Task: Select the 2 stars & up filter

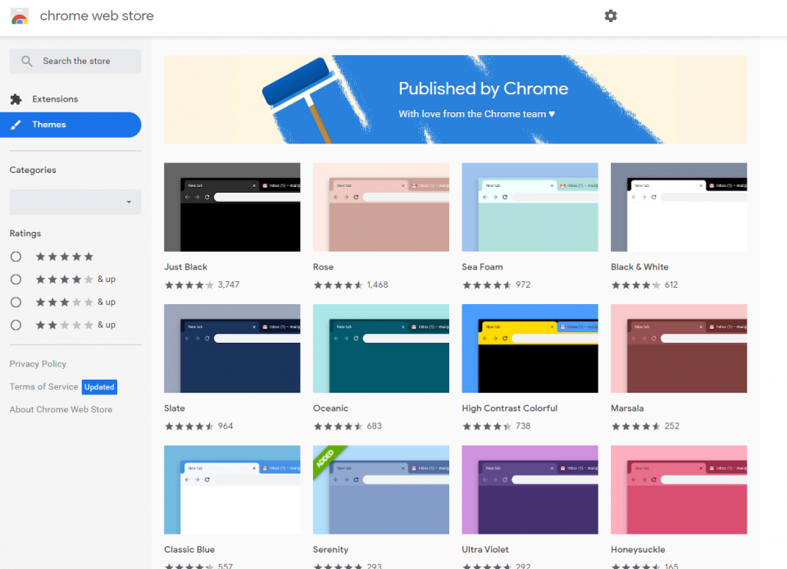Action: click(x=16, y=325)
